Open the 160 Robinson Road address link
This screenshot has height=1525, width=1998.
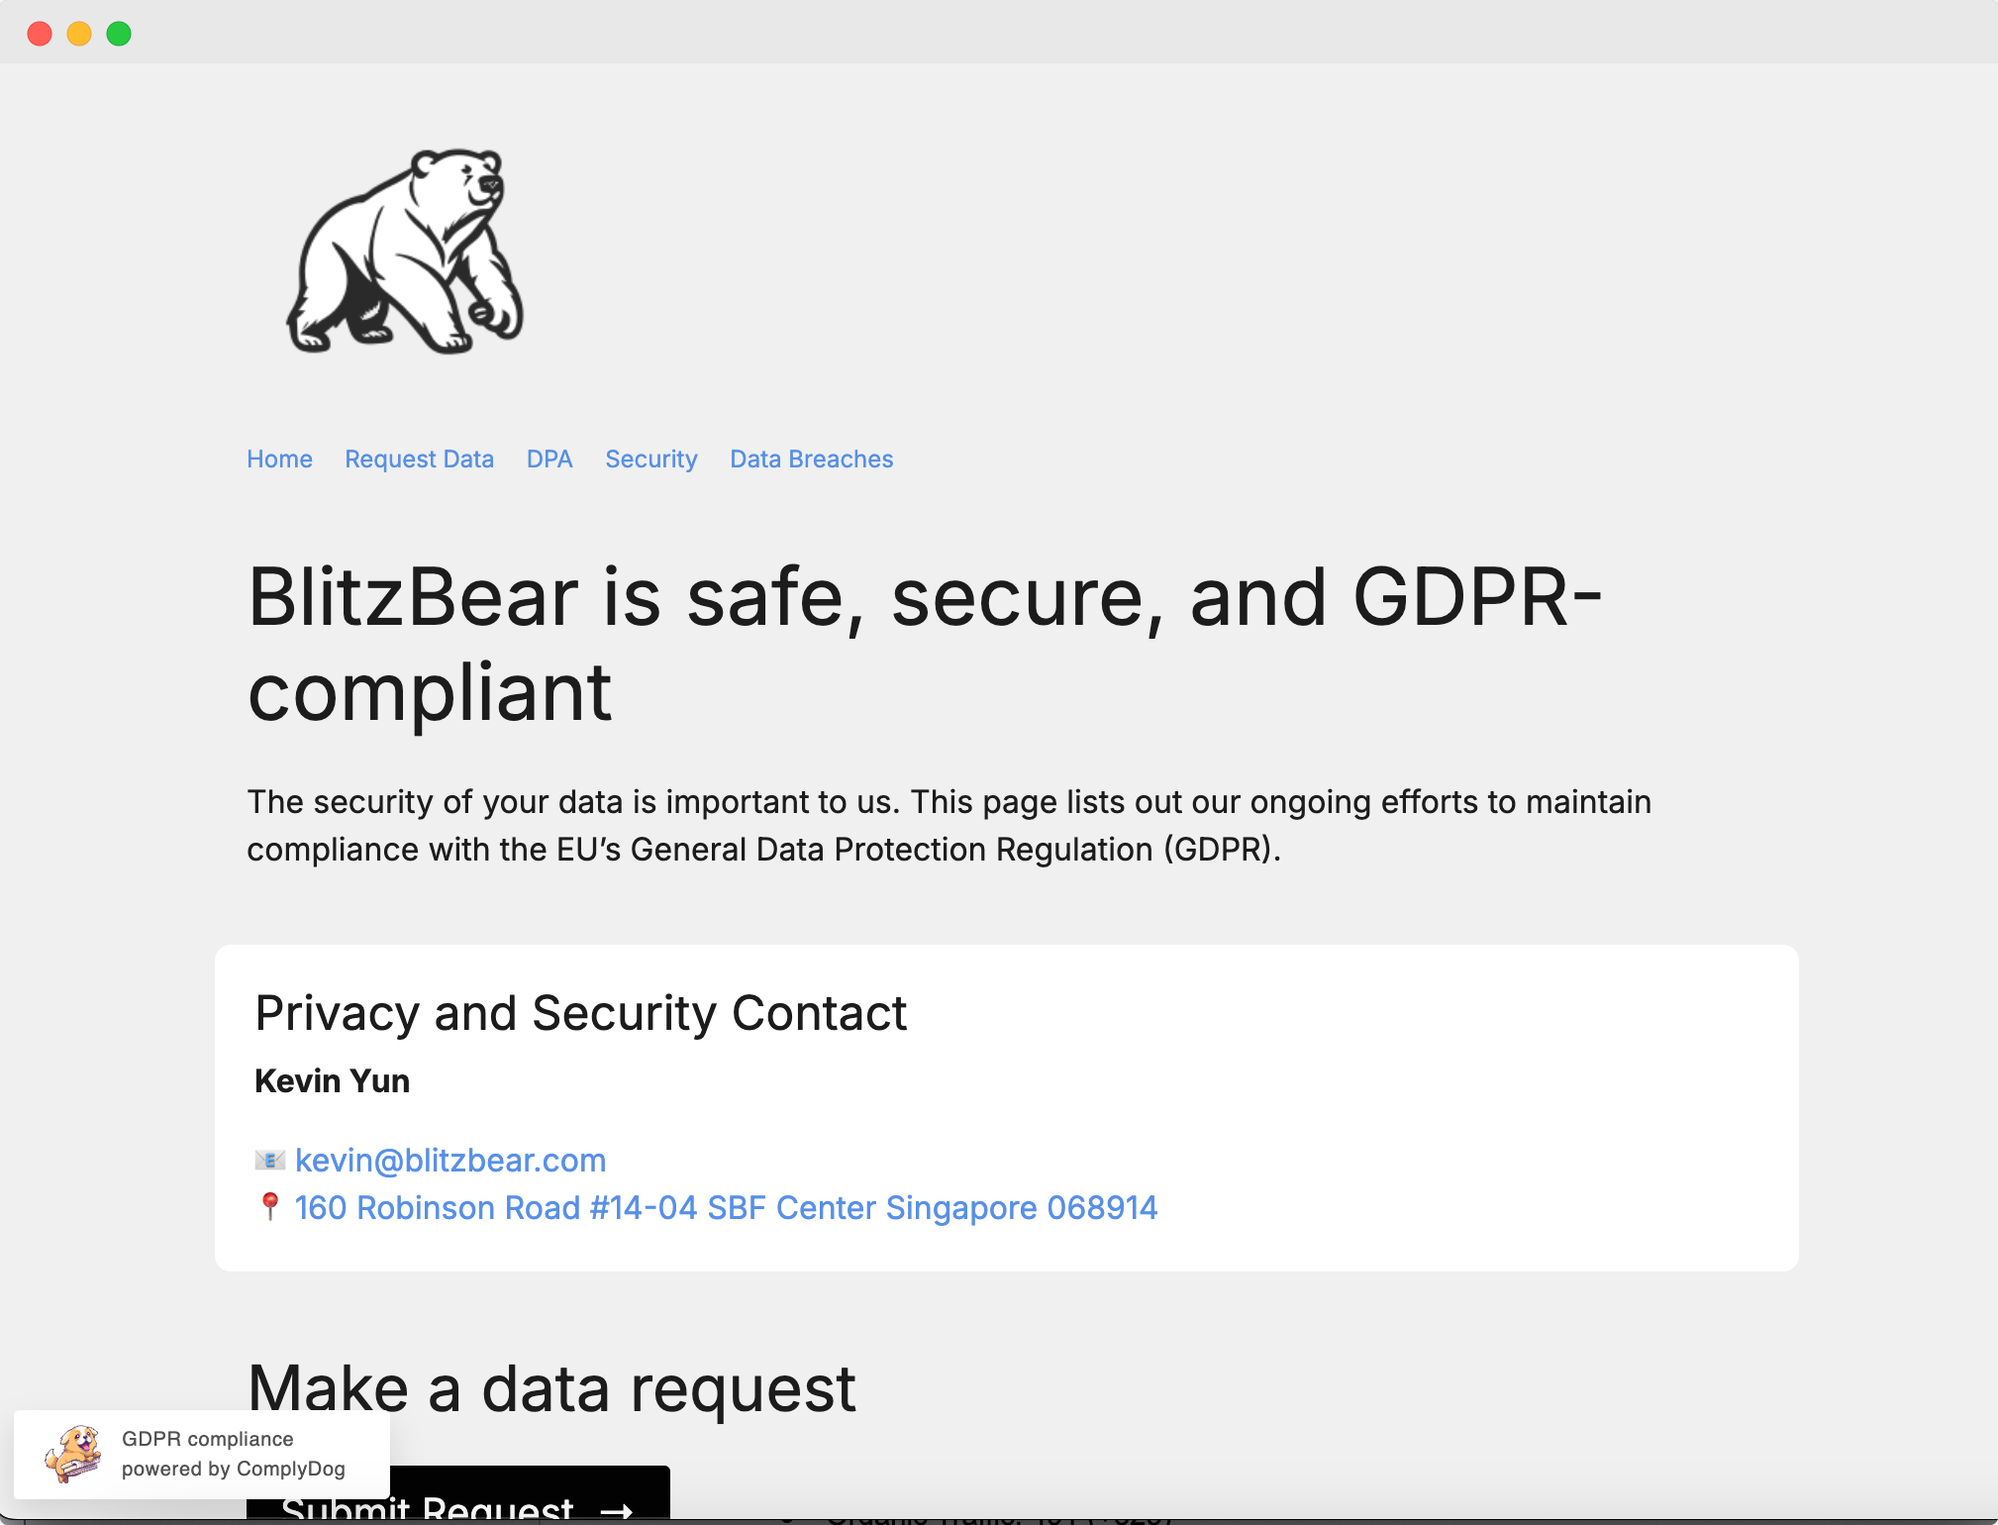pyautogui.click(x=726, y=1207)
